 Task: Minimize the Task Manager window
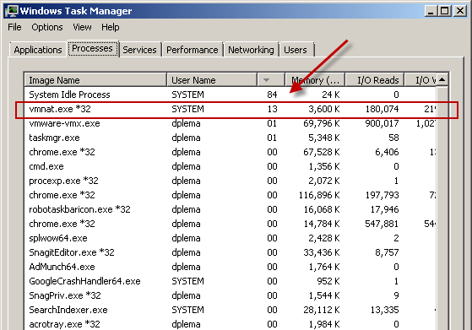tap(431, 11)
